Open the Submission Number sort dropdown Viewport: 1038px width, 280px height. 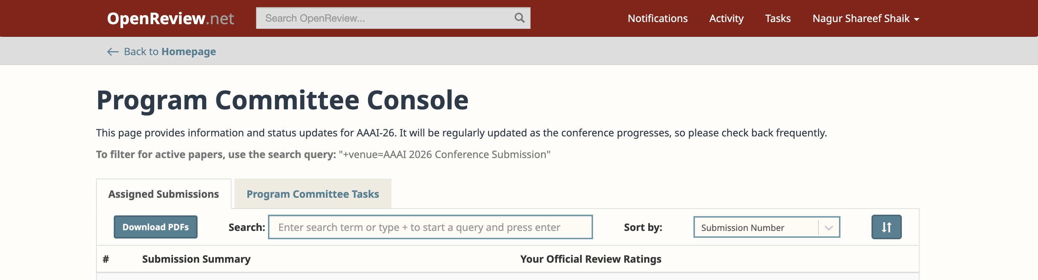point(756,228)
